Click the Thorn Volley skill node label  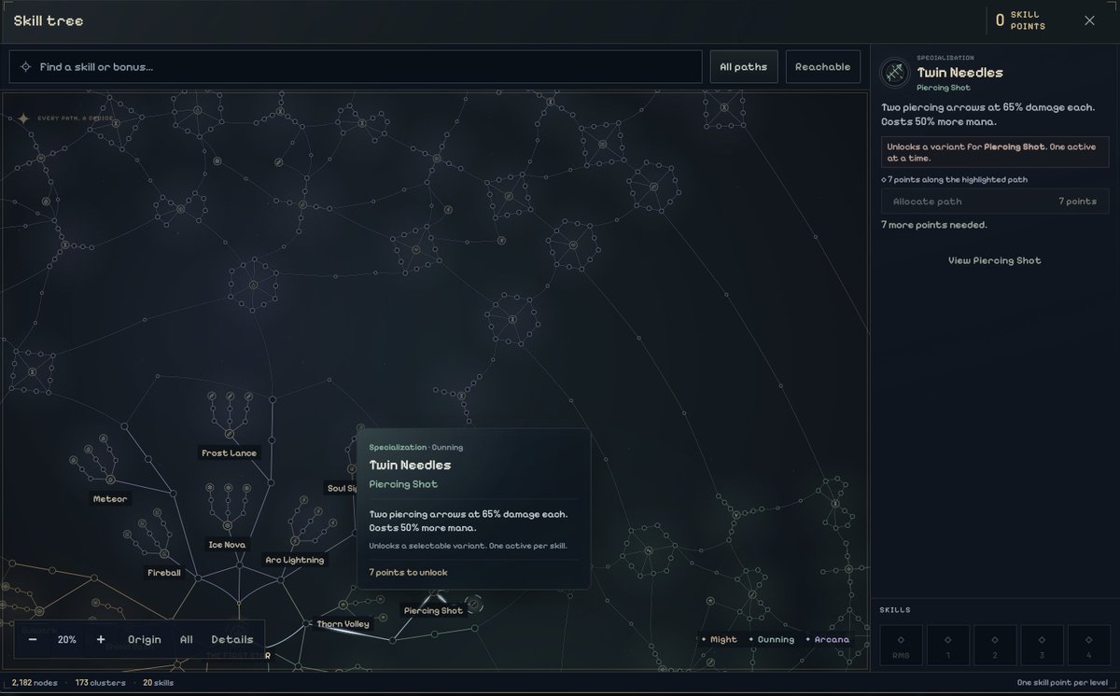[343, 623]
